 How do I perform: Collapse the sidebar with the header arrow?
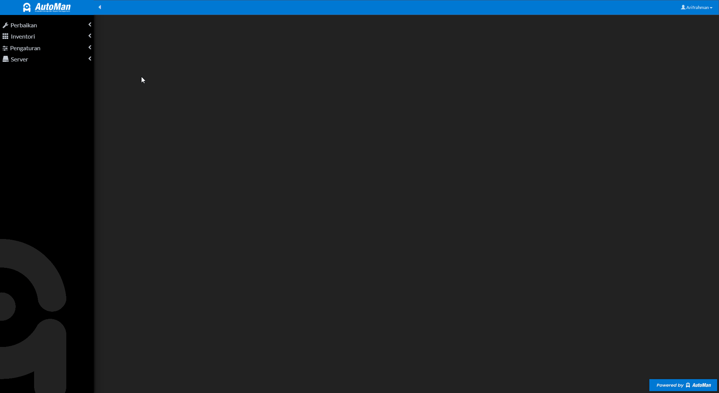point(100,7)
